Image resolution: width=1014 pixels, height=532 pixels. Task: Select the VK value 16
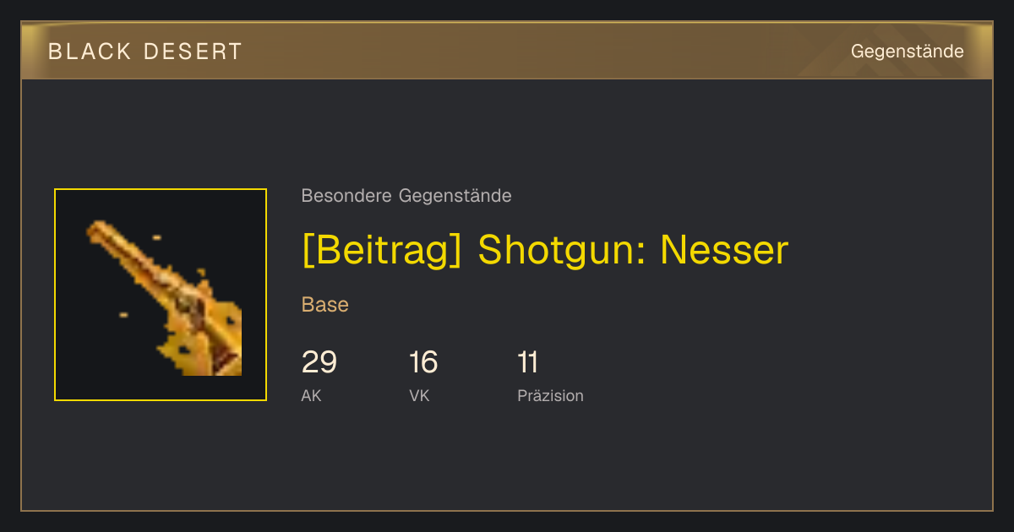[423, 362]
